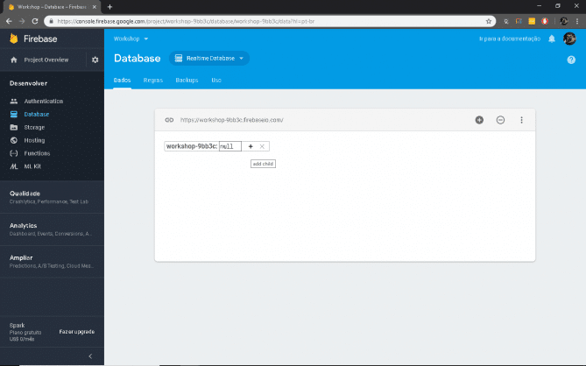Switch to the Backups tab
This screenshot has width=586, height=366.
click(x=187, y=80)
